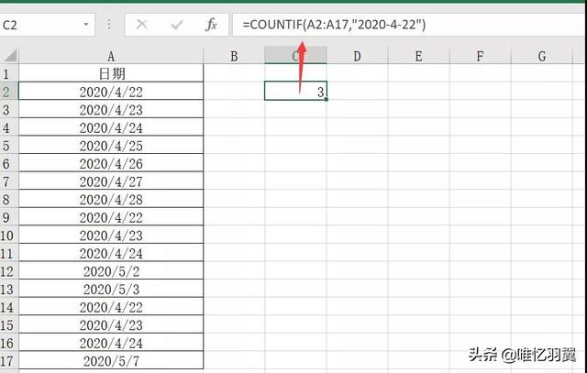This screenshot has width=587, height=373.
Task: Click cell A7 showing 2020/4/27
Action: [111, 181]
